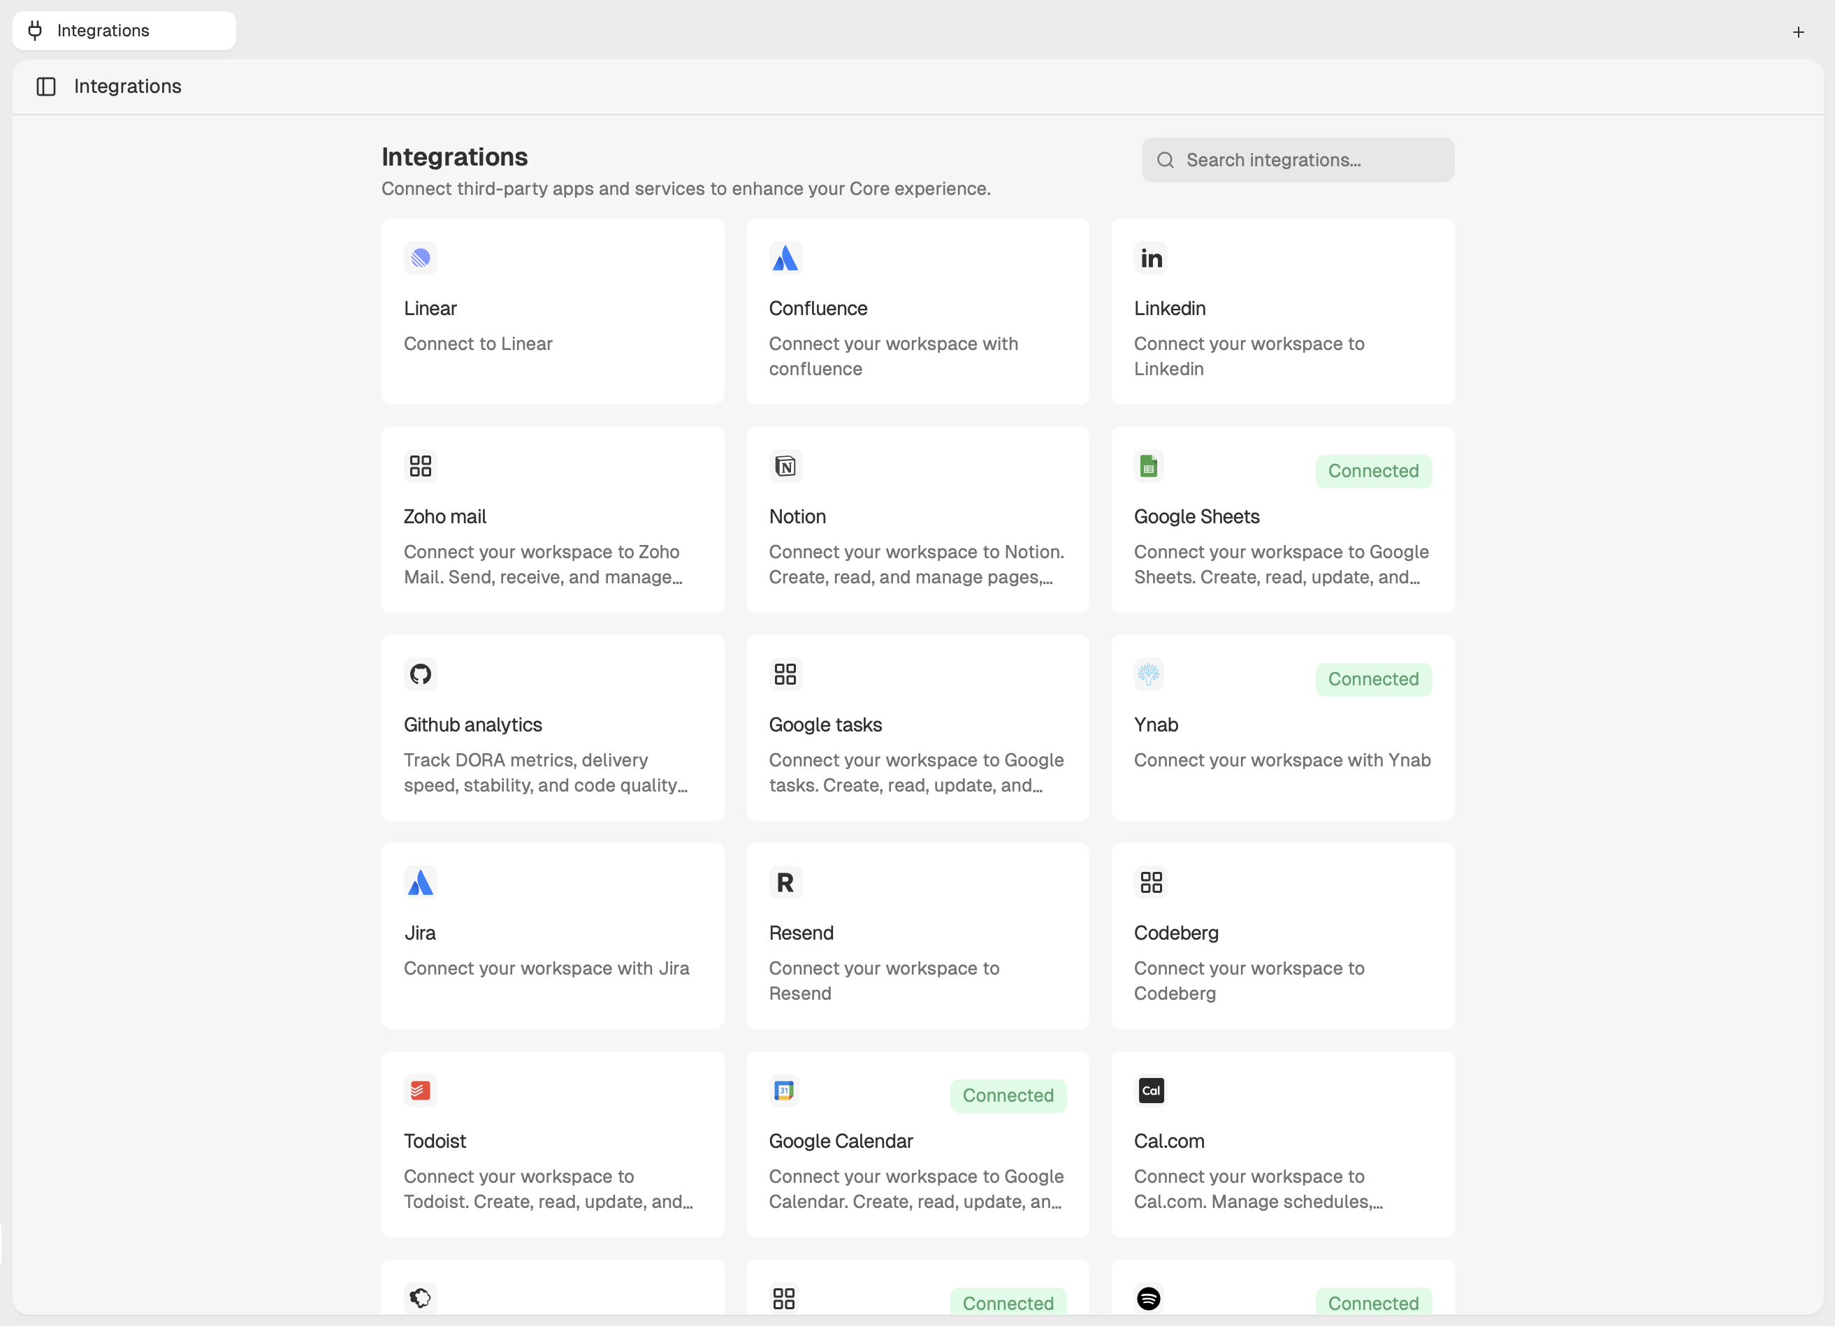The image size is (1835, 1326).
Task: Click the Connected badge on Google Sheets
Action: pos(1373,471)
